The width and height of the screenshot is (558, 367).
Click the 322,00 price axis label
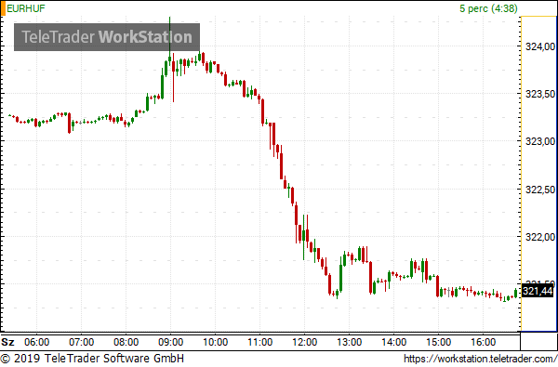click(540, 237)
